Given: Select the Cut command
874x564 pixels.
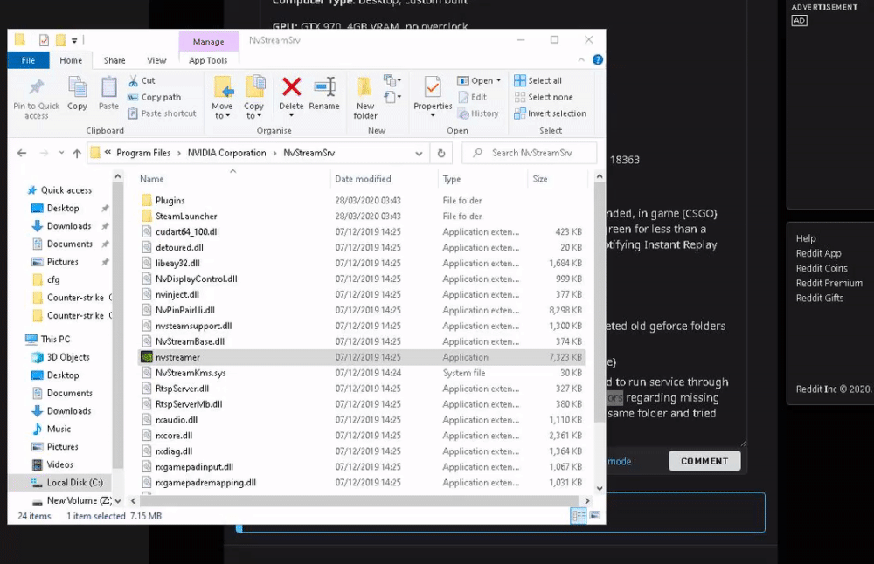Looking at the screenshot, I should pyautogui.click(x=142, y=80).
